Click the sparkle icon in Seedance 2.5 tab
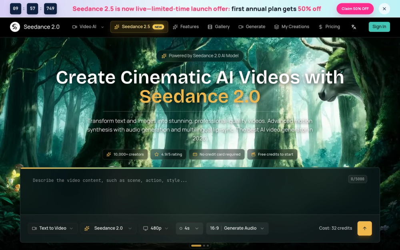400x250 pixels. [x=117, y=27]
